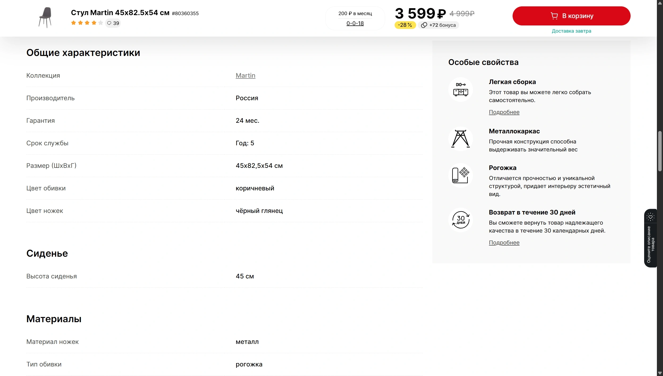Click the size value 45x82,5x54 см

click(259, 166)
